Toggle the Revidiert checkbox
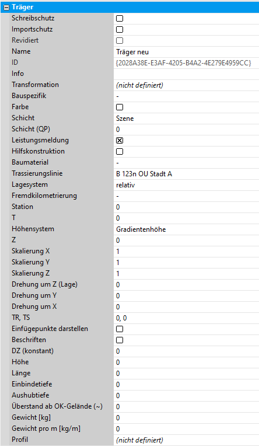 pyautogui.click(x=120, y=41)
